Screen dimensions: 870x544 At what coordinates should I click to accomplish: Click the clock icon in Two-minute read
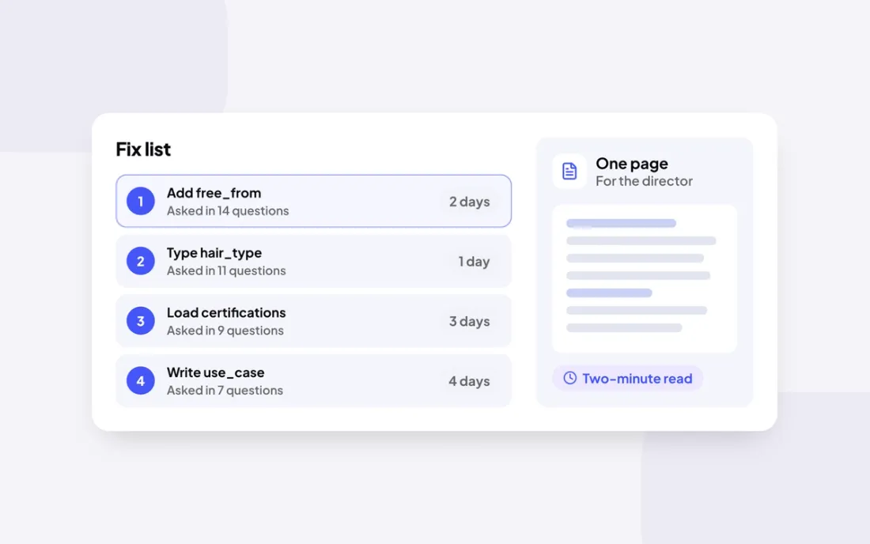coord(569,378)
